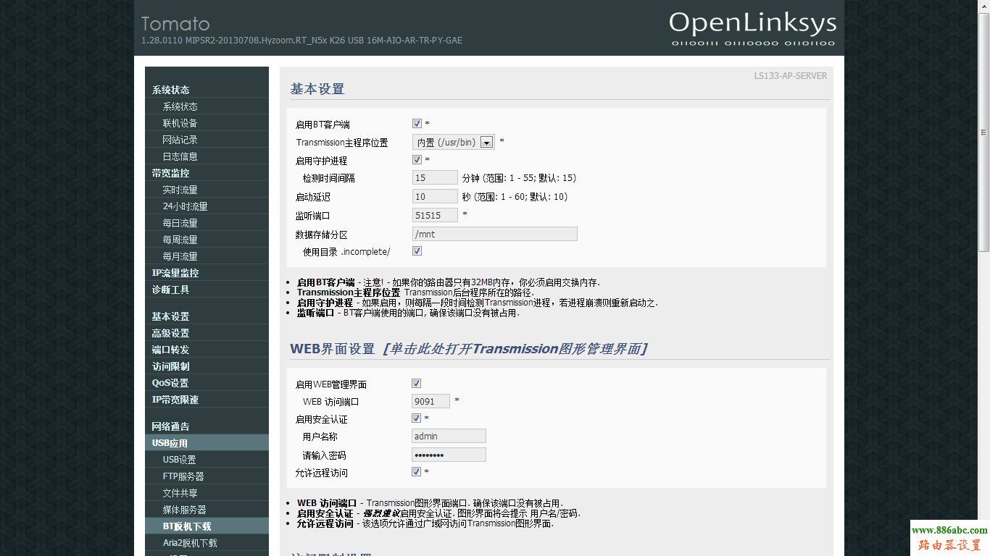990x556 pixels.
Task: Click the 数据存储分区 field showing /mnt
Action: point(494,233)
